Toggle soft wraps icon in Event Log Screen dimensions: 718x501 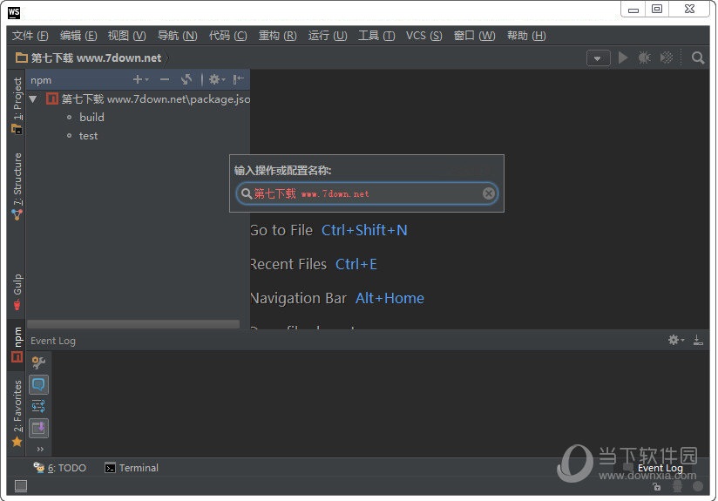click(x=38, y=406)
